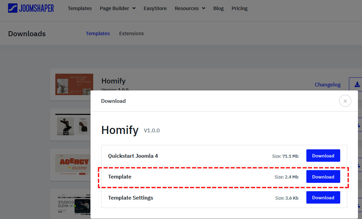Select the 'Size: 3.6 Kb' text

pos(287,198)
